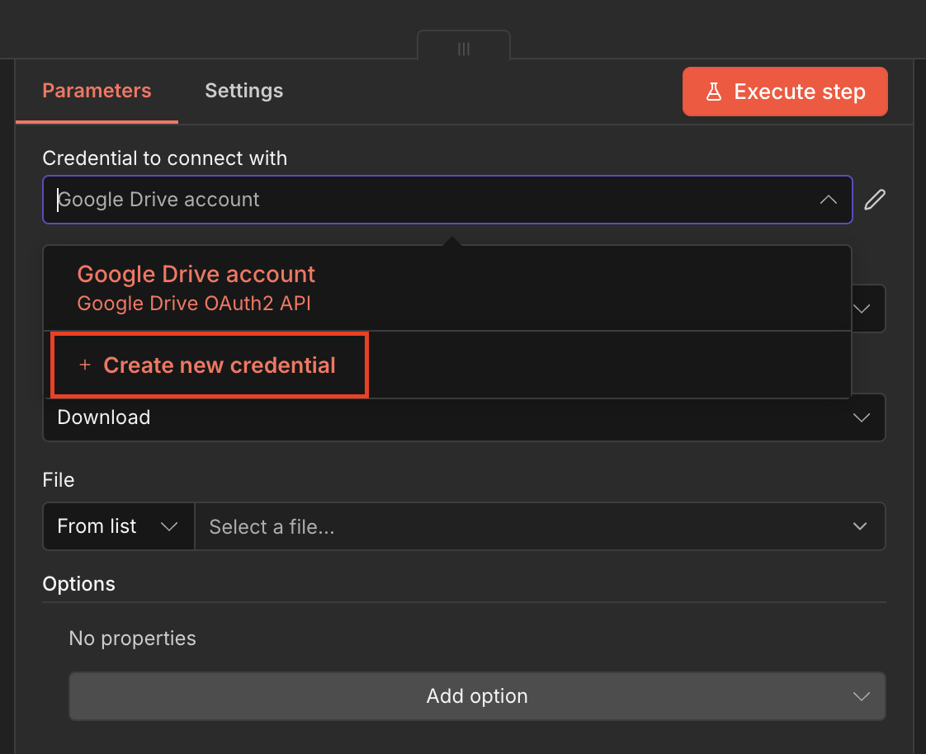Screen dimensions: 926x754
Task: Switch to the Parameters tab
Action: pyautogui.click(x=97, y=91)
